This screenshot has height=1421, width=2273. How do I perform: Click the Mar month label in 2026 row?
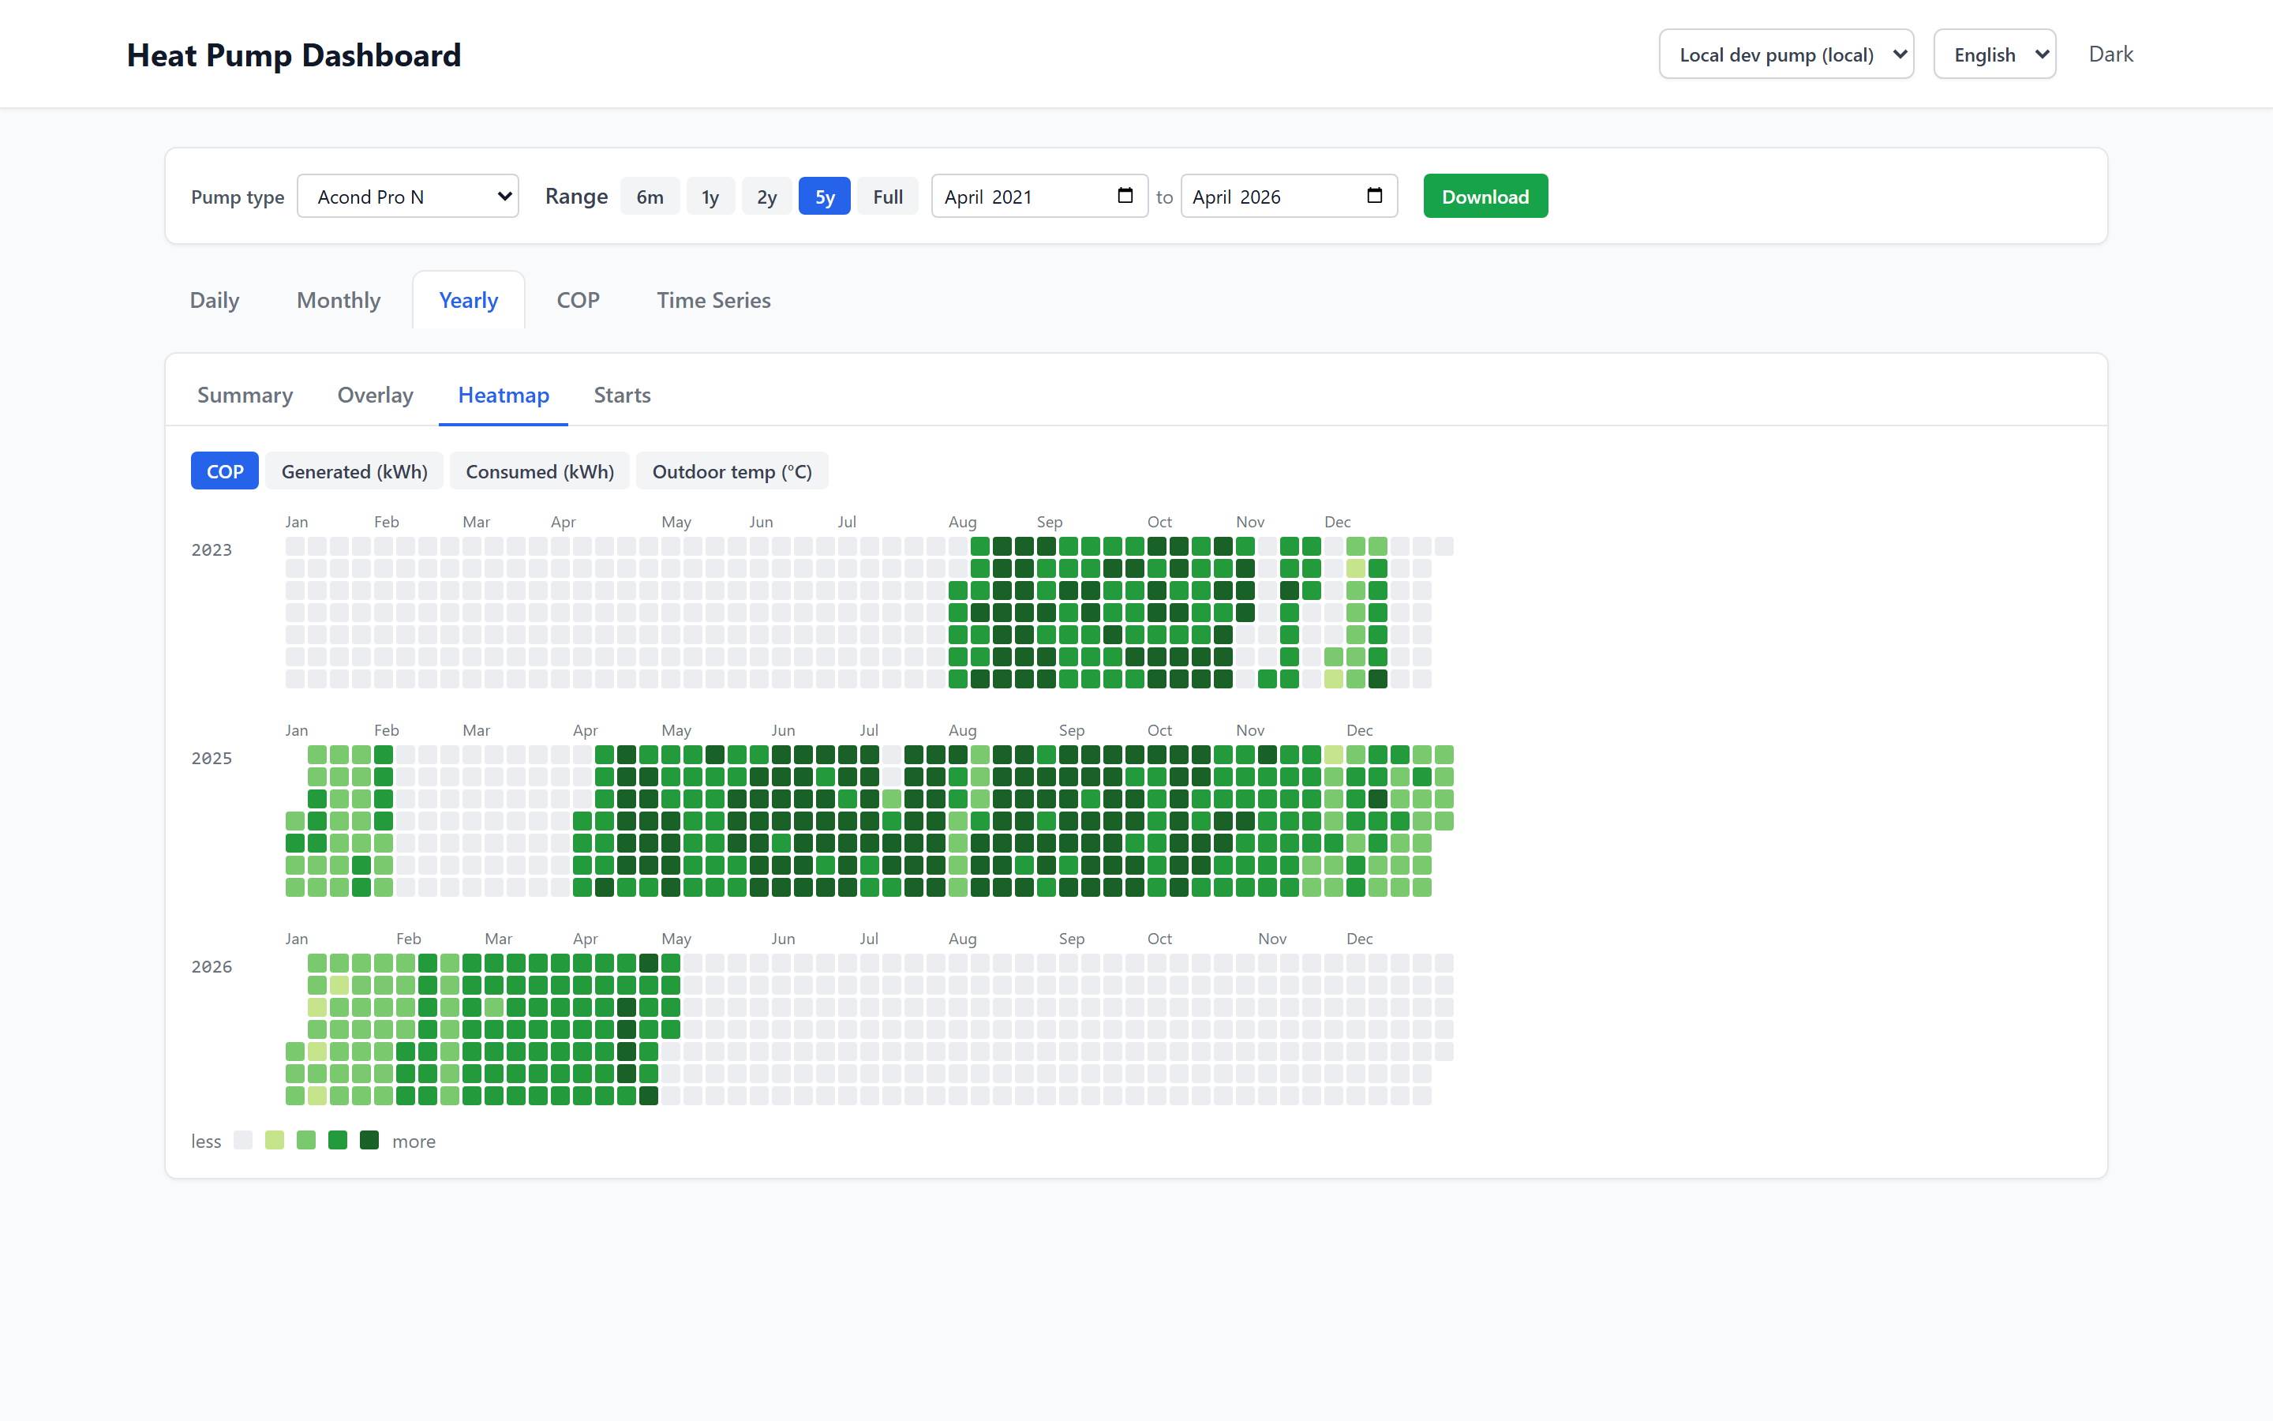coord(498,939)
